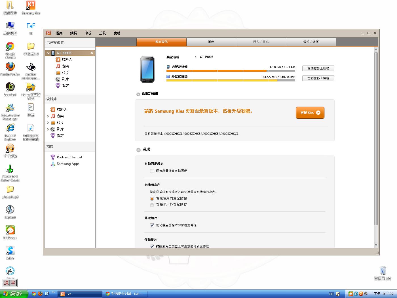
Task: Open library Contacts icon
Action: 53,110
